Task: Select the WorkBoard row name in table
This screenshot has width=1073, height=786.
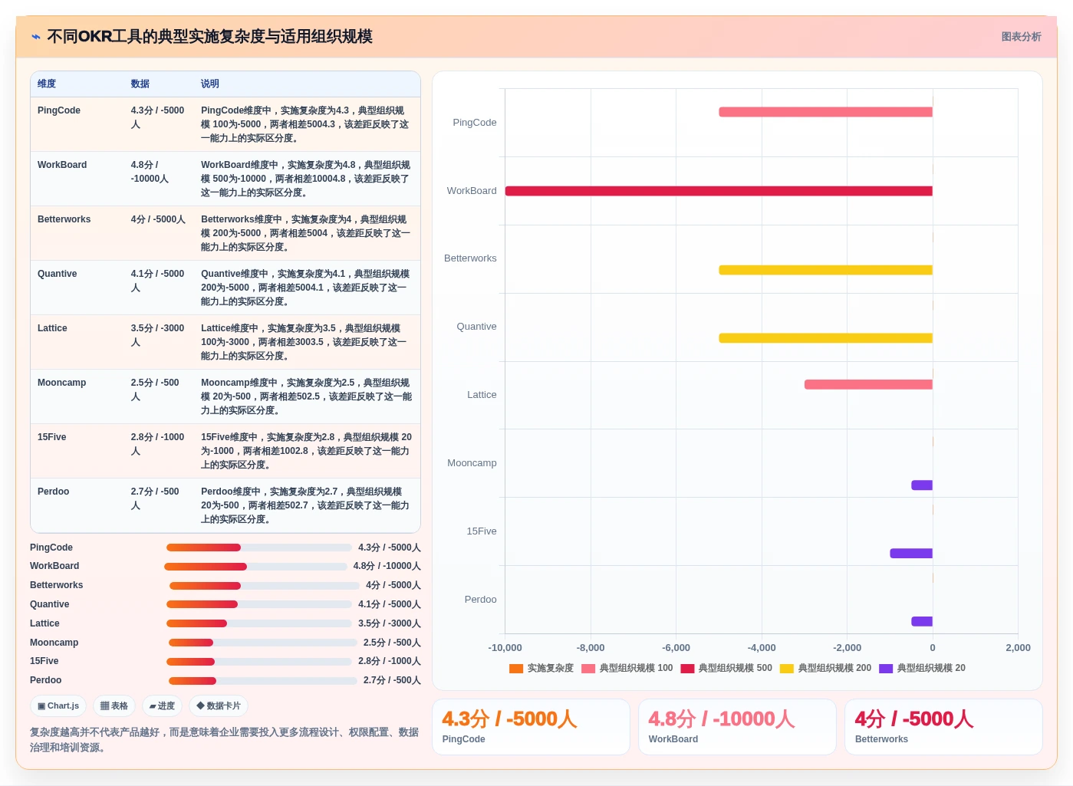Action: pos(62,165)
